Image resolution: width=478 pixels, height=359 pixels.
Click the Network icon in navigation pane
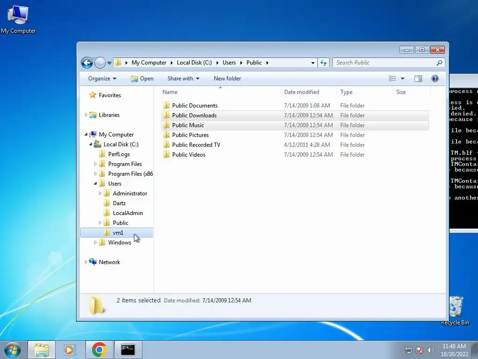[x=93, y=262]
